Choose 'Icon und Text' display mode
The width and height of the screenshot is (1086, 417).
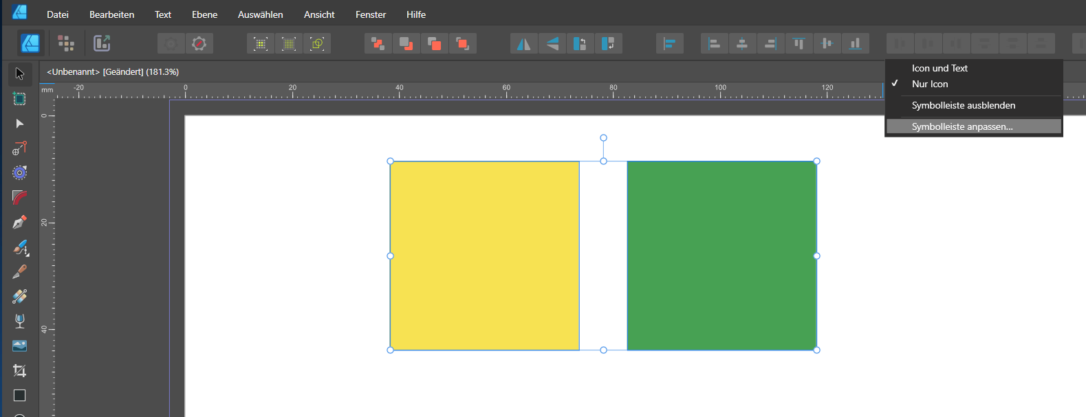click(x=974, y=68)
